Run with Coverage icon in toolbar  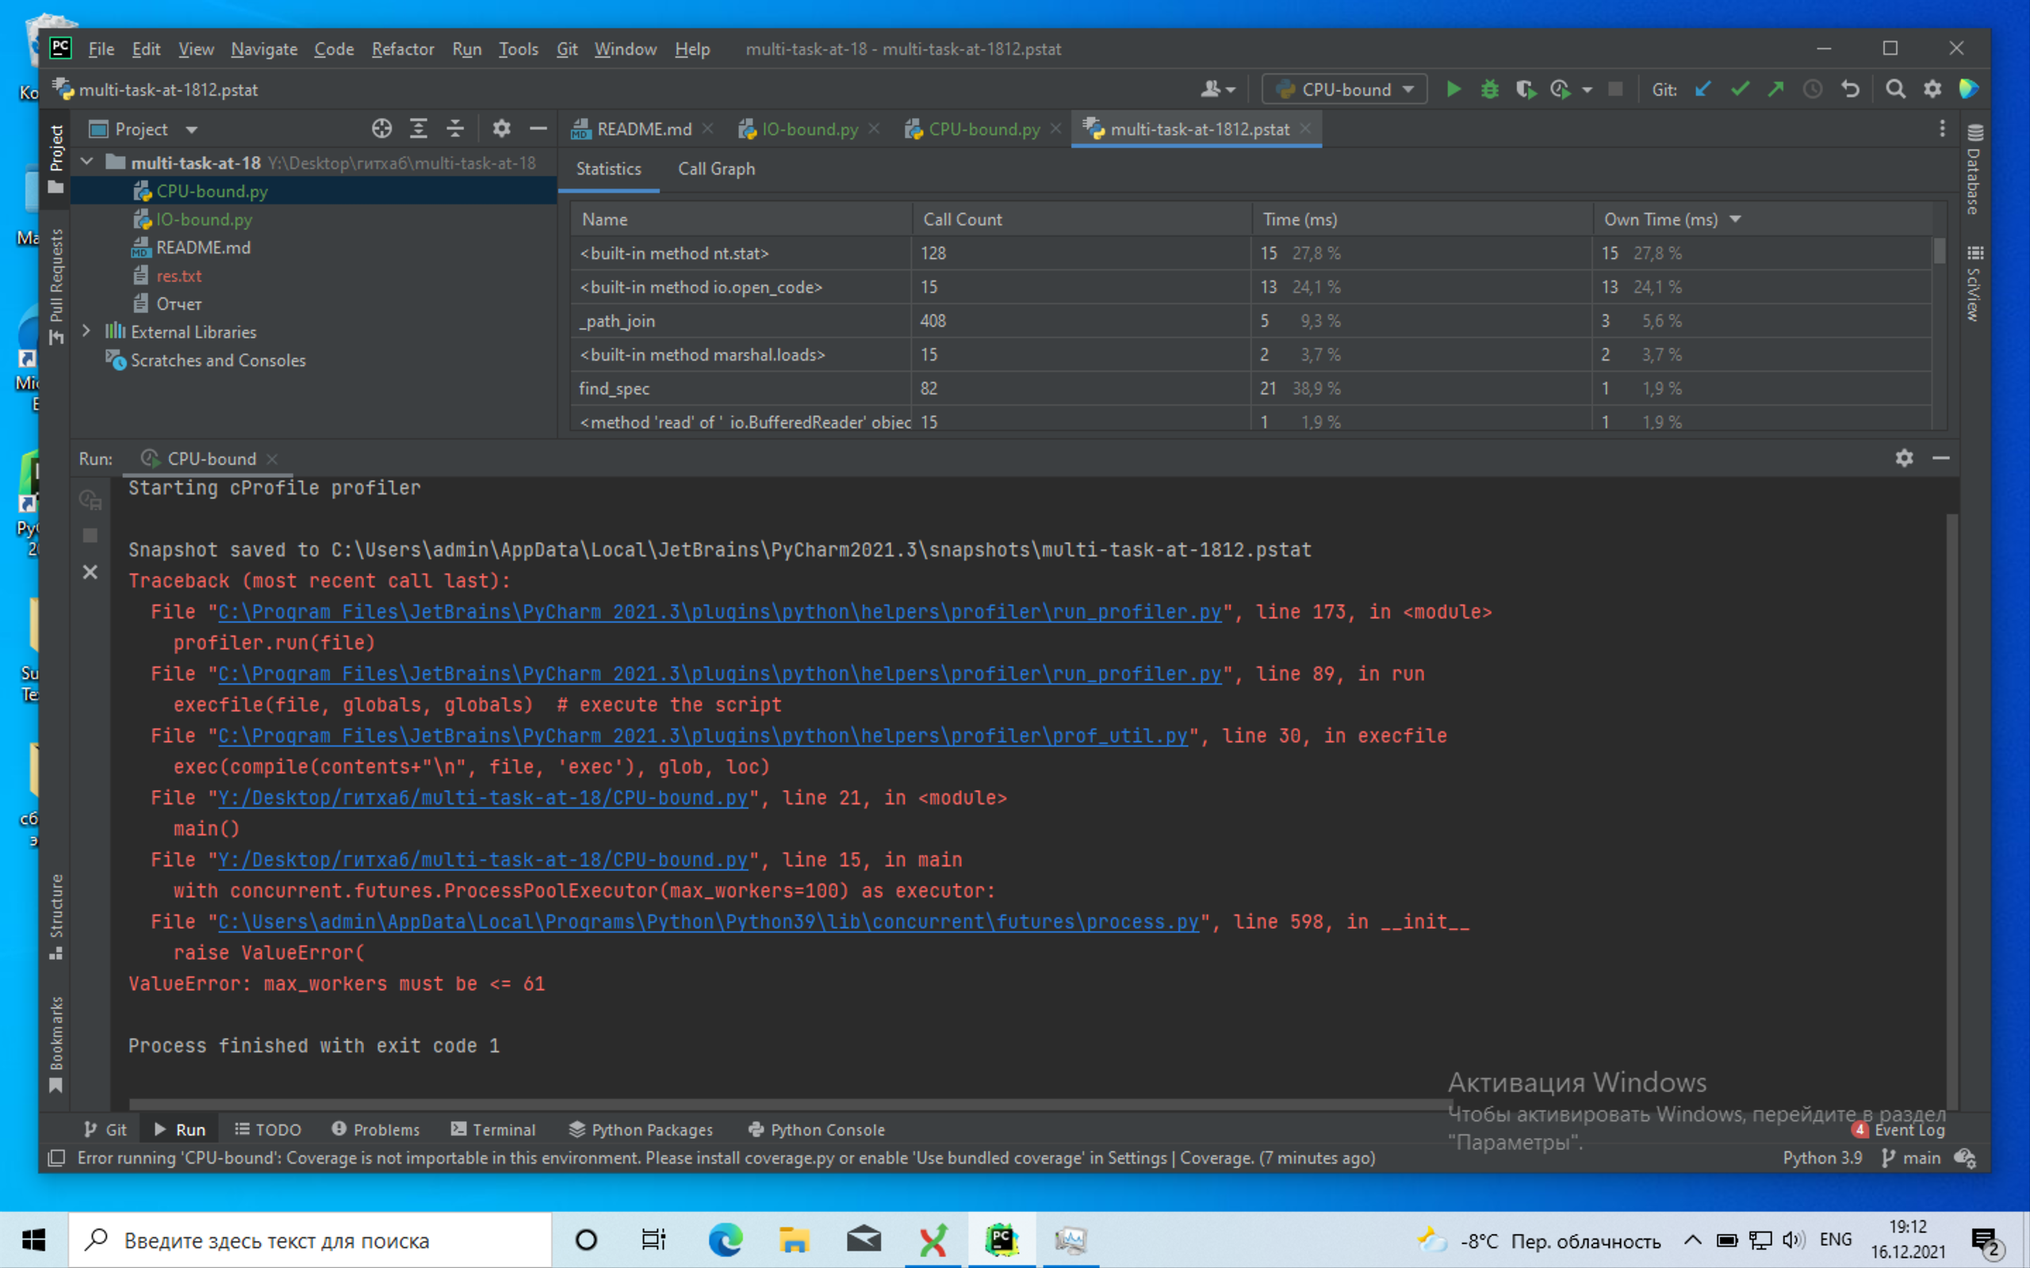pos(1525,89)
